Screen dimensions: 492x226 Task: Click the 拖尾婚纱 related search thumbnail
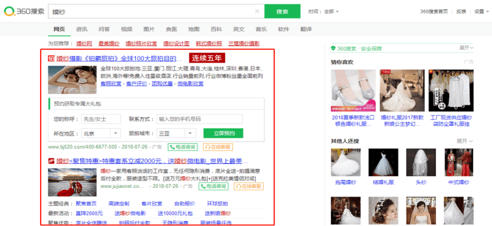[x=346, y=162]
